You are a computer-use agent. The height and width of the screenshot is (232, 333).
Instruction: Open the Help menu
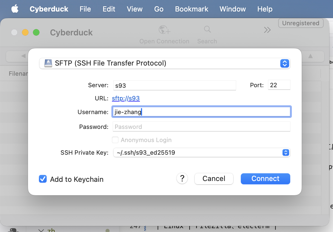pos(265,9)
